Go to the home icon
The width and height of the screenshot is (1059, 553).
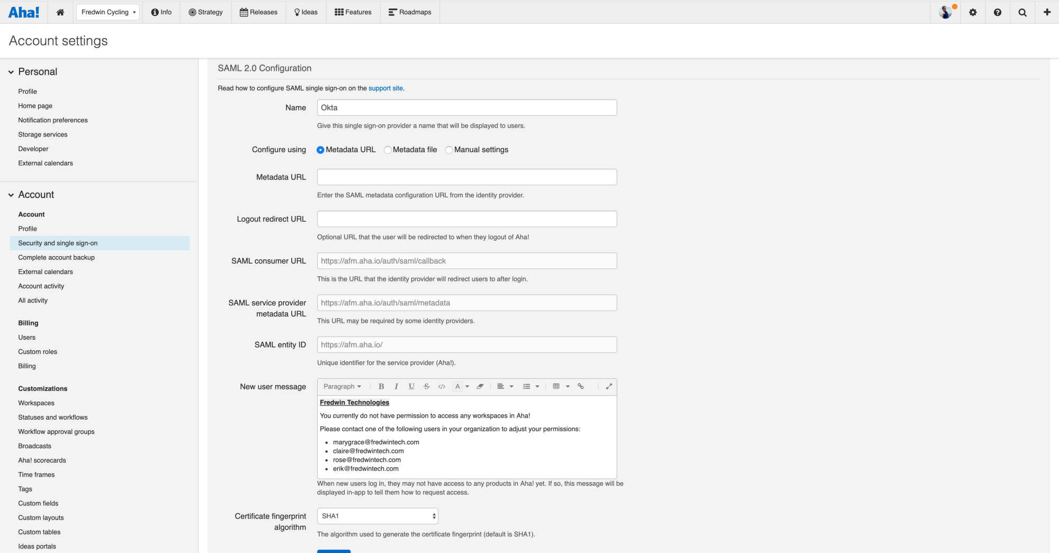click(60, 12)
